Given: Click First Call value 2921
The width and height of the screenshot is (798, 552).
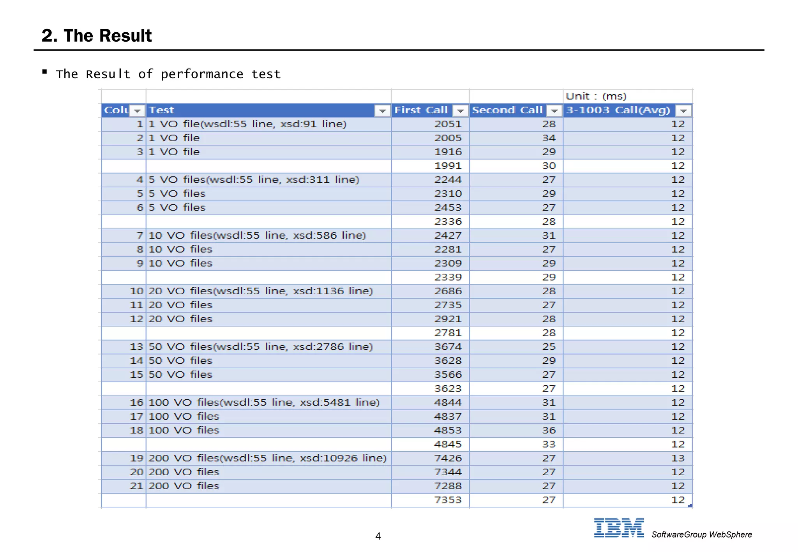Looking at the screenshot, I should pos(431,319).
